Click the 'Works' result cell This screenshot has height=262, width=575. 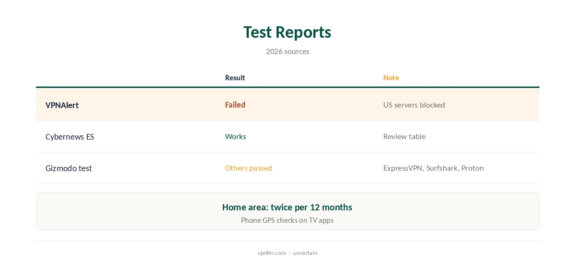tap(236, 136)
